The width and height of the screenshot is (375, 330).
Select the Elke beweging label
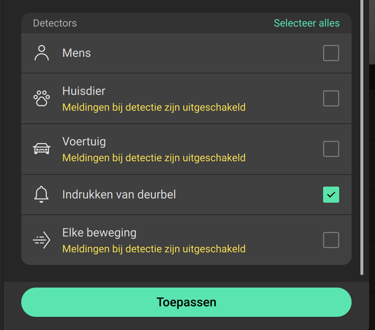coord(99,233)
